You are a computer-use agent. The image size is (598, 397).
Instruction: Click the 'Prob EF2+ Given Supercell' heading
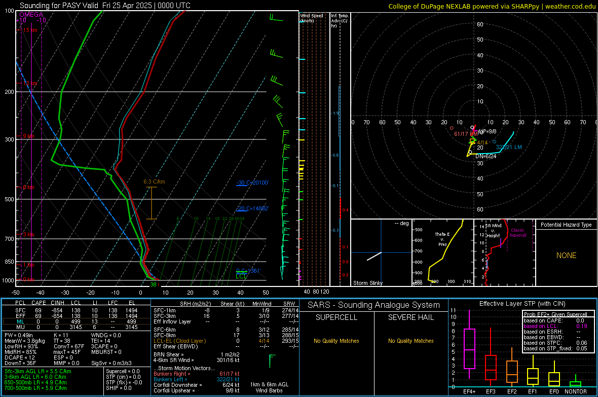[555, 314]
